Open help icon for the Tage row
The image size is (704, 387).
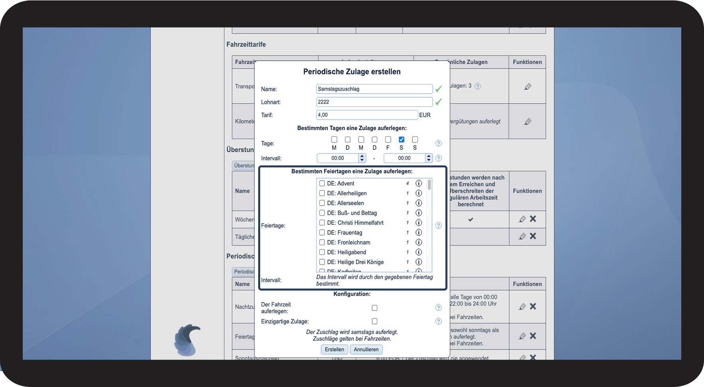[x=438, y=143]
